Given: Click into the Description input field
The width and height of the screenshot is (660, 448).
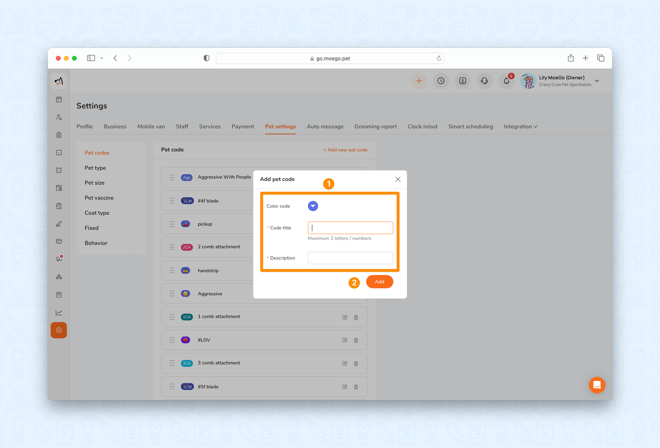Looking at the screenshot, I should pos(350,258).
